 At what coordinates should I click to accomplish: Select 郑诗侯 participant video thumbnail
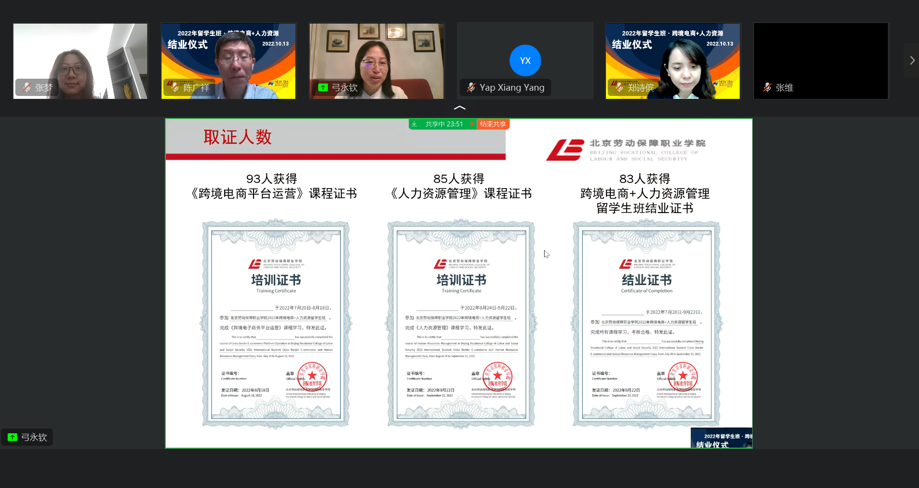pyautogui.click(x=673, y=61)
